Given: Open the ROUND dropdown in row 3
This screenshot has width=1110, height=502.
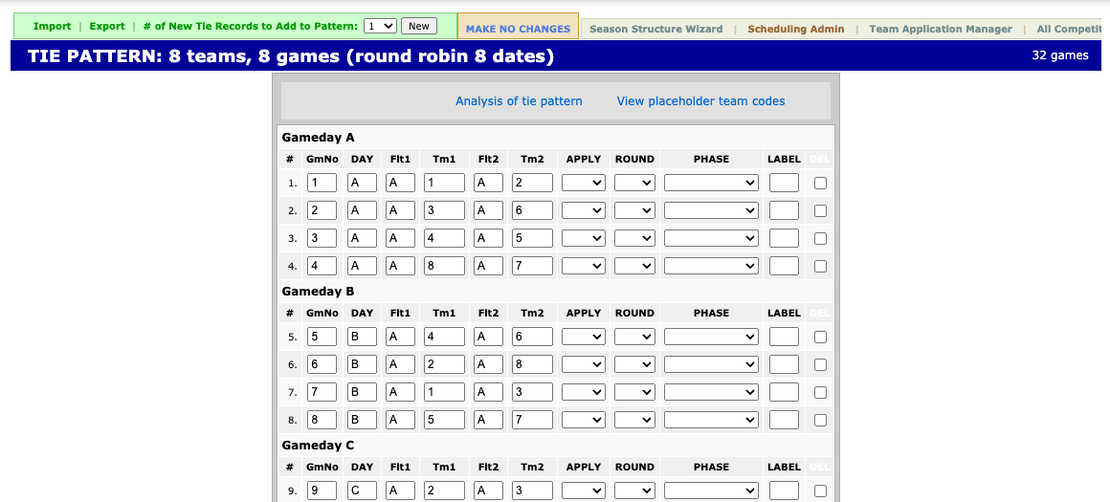Looking at the screenshot, I should [x=634, y=238].
